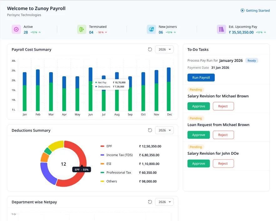The height and width of the screenshot is (221, 276).
Task: Click the up arrow next to Est. Upcoming Pay +12%
Action: 265,32
